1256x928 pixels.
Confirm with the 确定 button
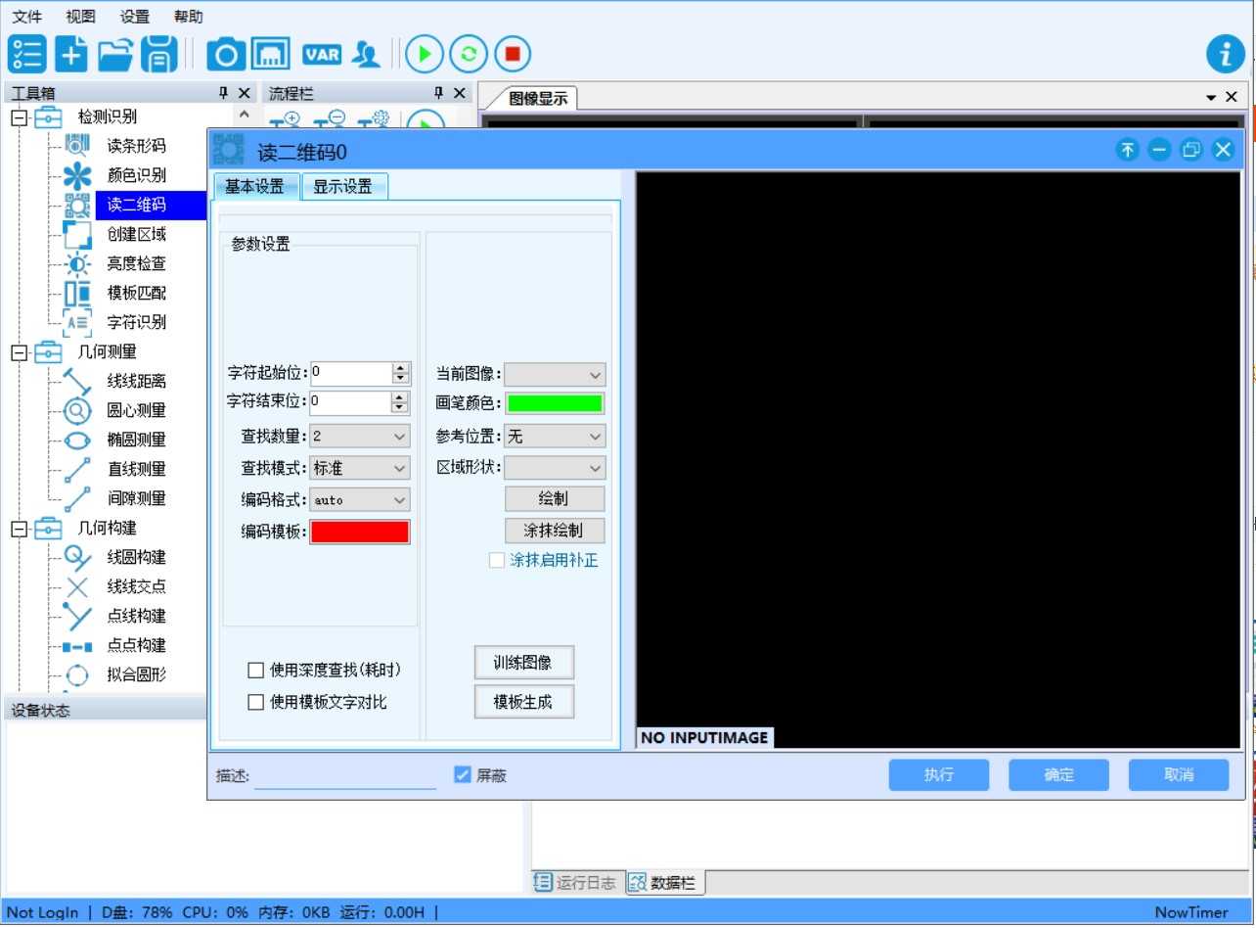(1059, 774)
